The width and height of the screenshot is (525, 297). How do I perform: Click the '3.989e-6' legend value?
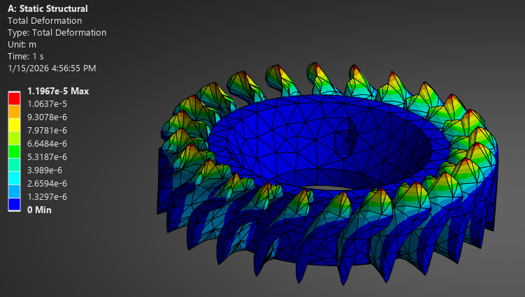pos(45,171)
